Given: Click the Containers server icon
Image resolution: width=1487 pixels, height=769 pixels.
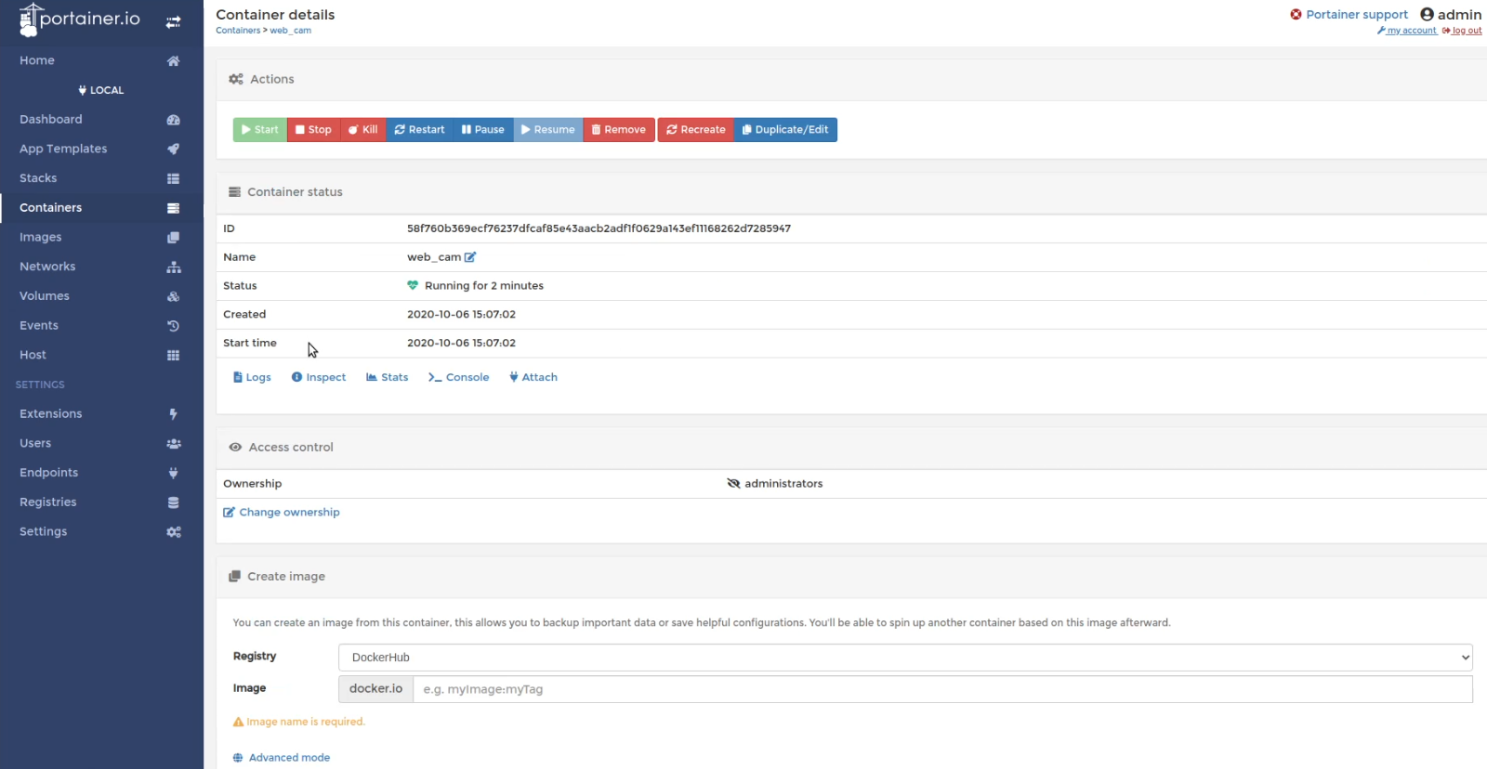Looking at the screenshot, I should 173,208.
